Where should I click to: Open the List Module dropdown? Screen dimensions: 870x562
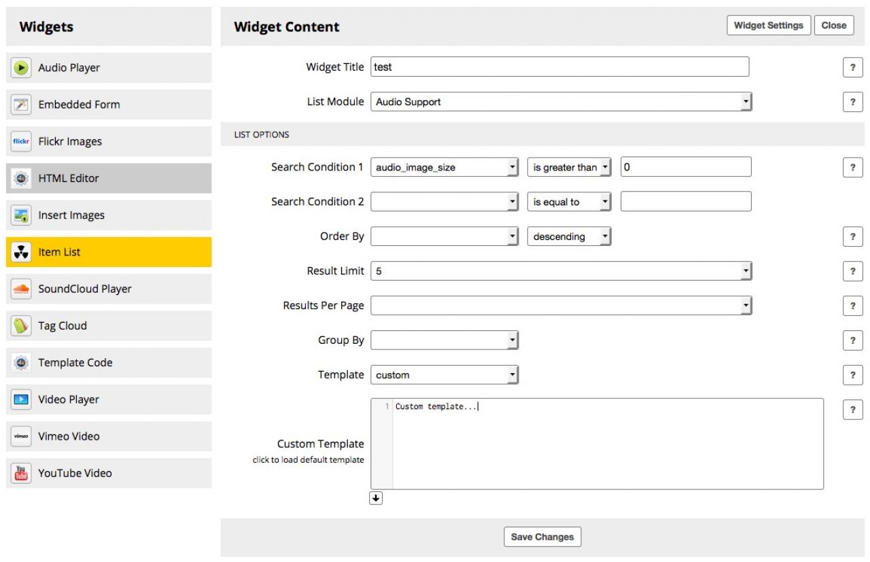click(561, 102)
